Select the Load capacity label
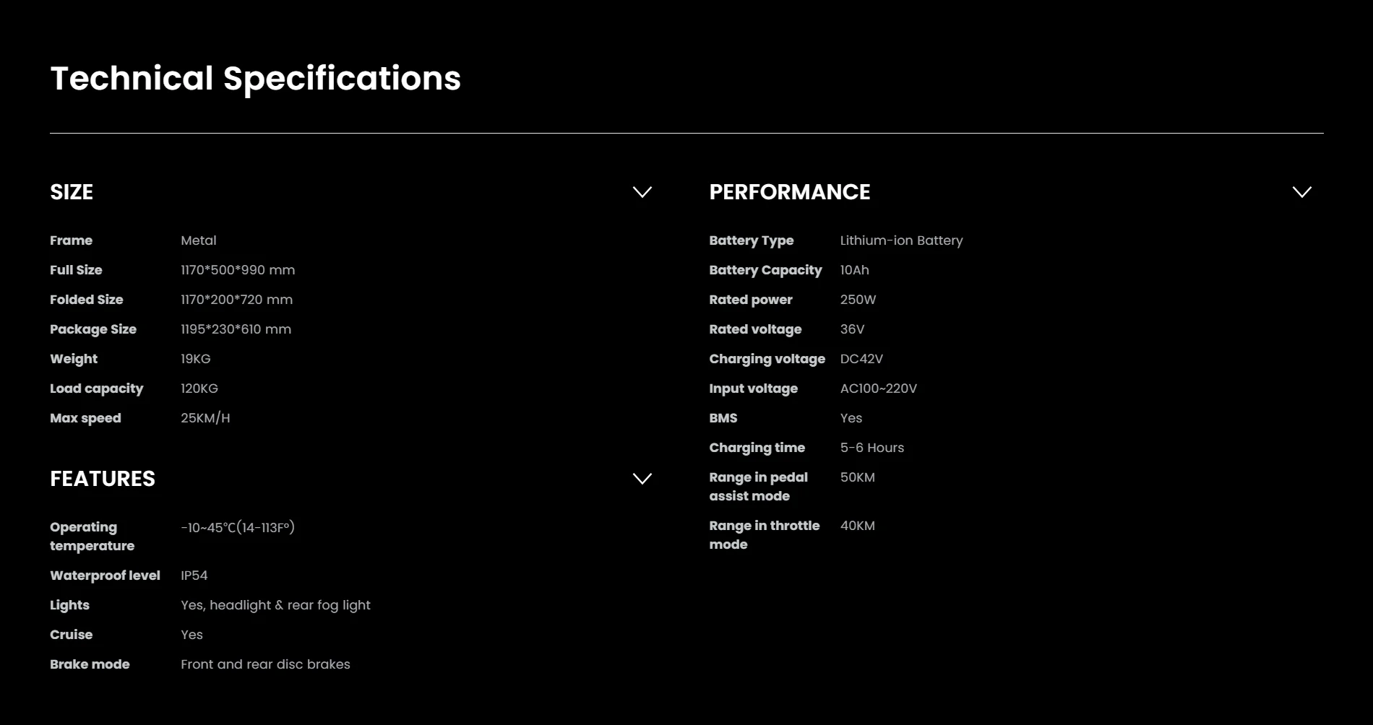Image resolution: width=1373 pixels, height=725 pixels. (96, 388)
